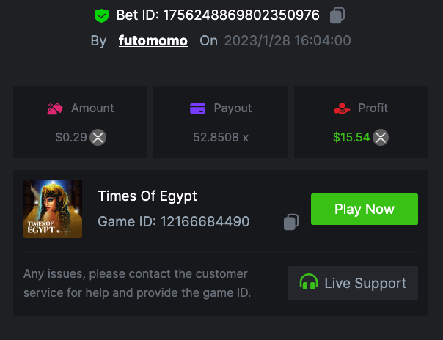Click the bet date 2023/1/28 timestamp
Image resolution: width=443 pixels, height=340 pixels.
pos(287,40)
